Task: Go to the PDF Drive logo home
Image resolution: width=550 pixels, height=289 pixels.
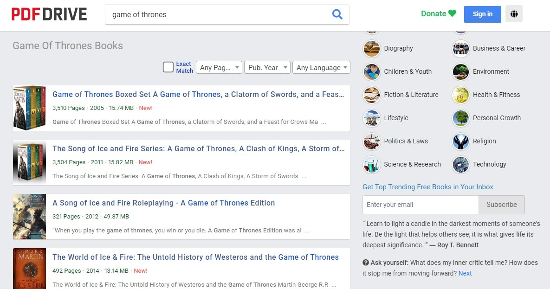Action: pyautogui.click(x=49, y=14)
